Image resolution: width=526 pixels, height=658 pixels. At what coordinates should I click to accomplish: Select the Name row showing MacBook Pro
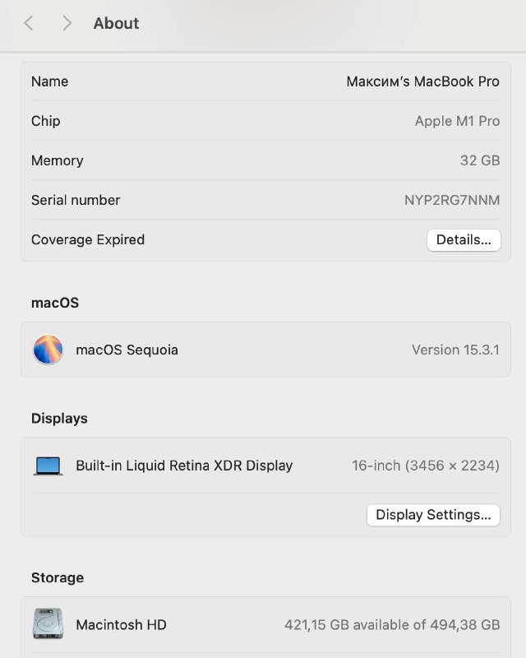coord(263,81)
